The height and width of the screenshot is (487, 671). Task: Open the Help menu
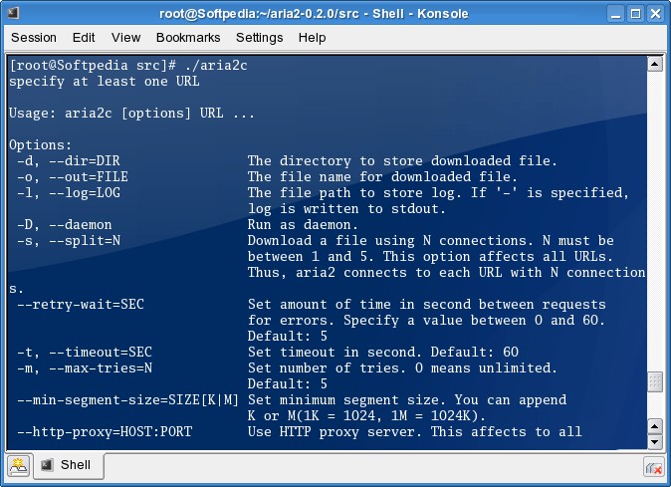coord(312,37)
